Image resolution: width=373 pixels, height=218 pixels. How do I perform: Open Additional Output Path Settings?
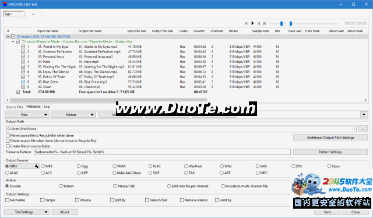coord(330,138)
